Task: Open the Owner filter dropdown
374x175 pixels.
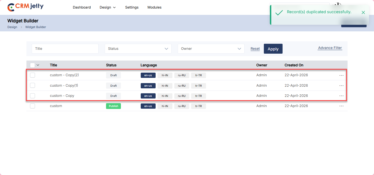Action: point(211,49)
